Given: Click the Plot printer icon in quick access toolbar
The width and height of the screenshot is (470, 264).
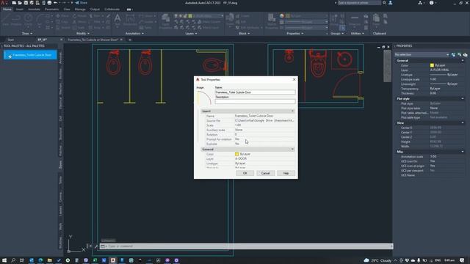Looking at the screenshot, I should [x=49, y=3].
